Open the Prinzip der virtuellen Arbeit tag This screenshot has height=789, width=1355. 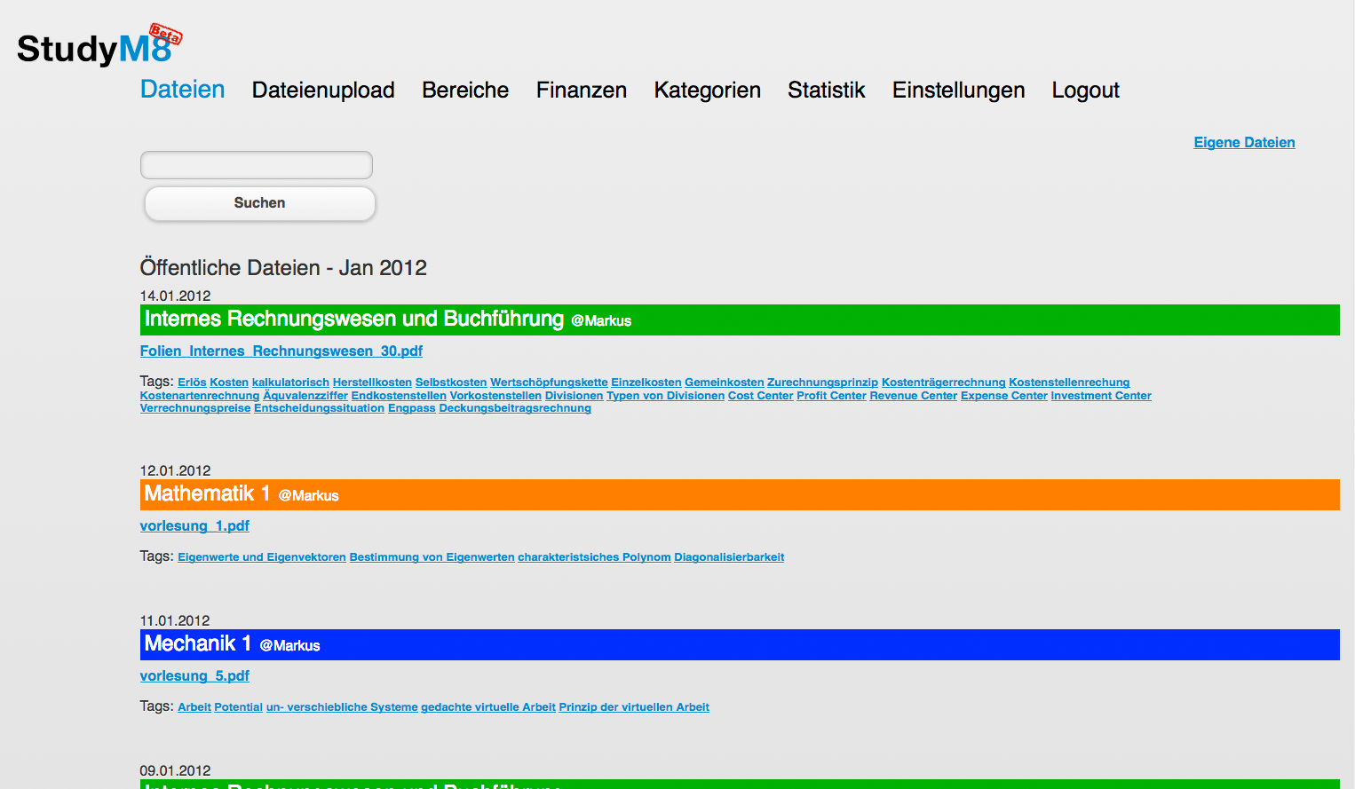[x=633, y=706]
